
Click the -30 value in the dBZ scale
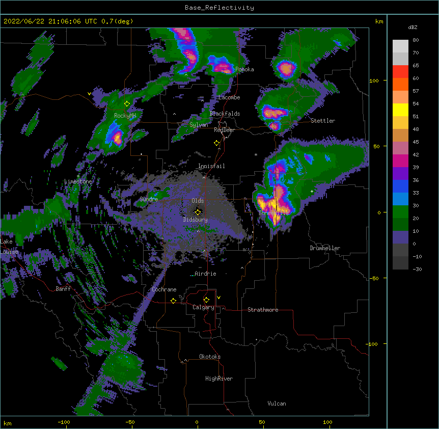point(417,269)
